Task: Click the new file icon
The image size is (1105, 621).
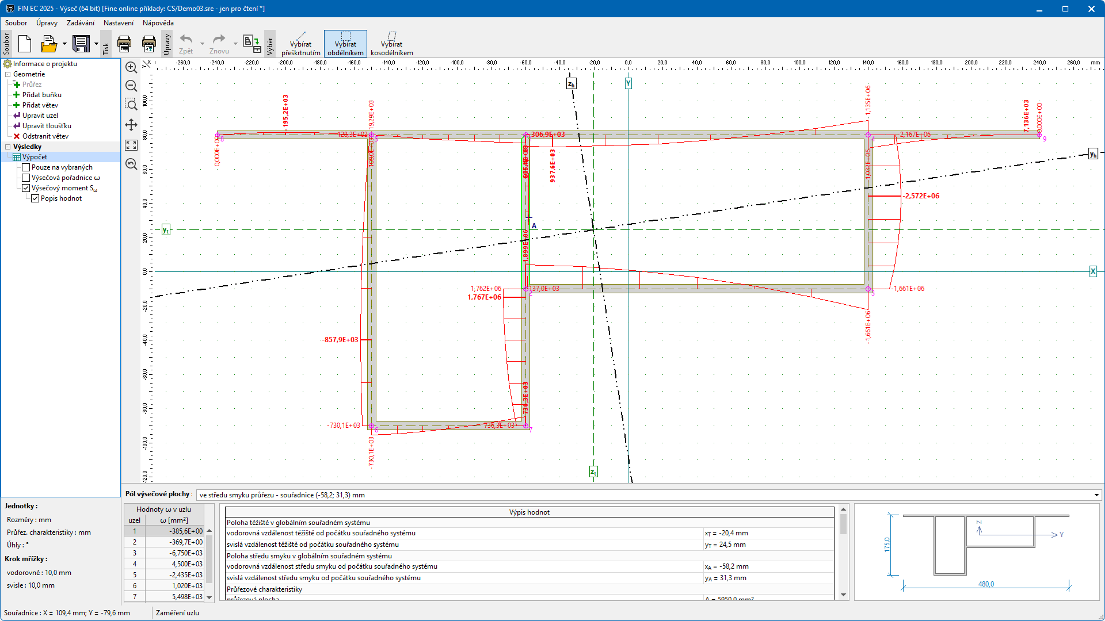Action: (25, 44)
